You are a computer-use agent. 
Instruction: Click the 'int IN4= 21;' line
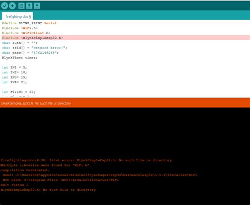pyautogui.click(x=14, y=82)
